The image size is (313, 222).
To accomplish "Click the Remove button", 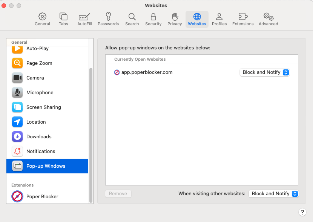I will (x=118, y=193).
